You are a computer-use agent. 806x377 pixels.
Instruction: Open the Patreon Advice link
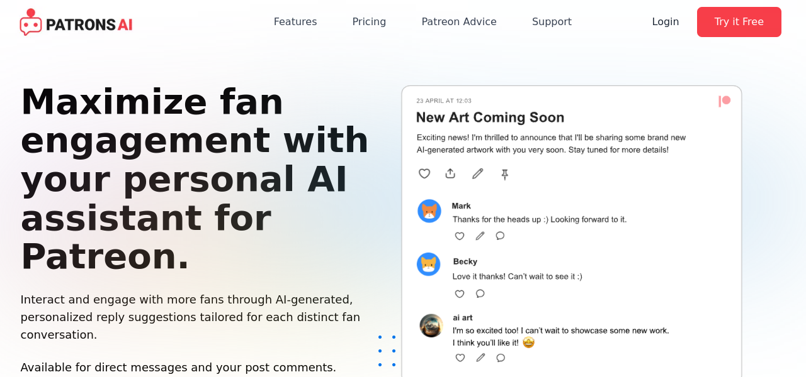pyautogui.click(x=459, y=22)
